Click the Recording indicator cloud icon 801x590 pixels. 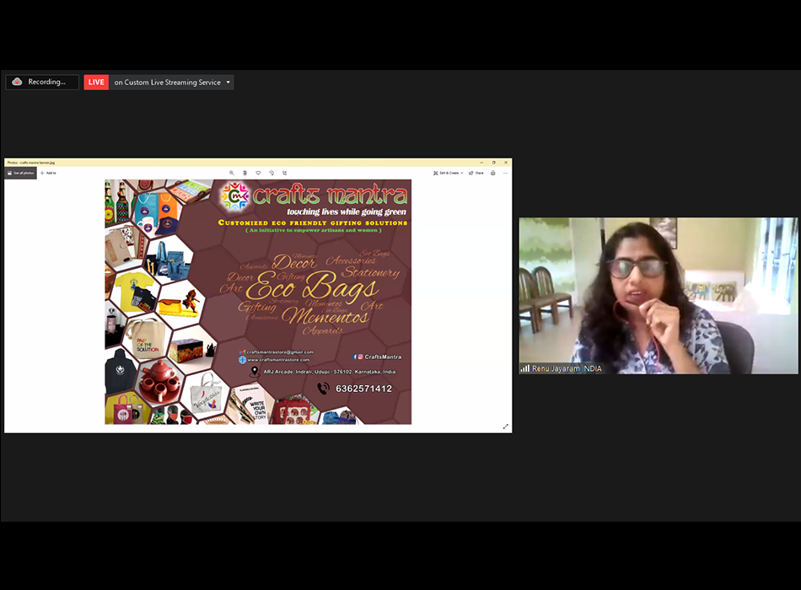point(18,82)
